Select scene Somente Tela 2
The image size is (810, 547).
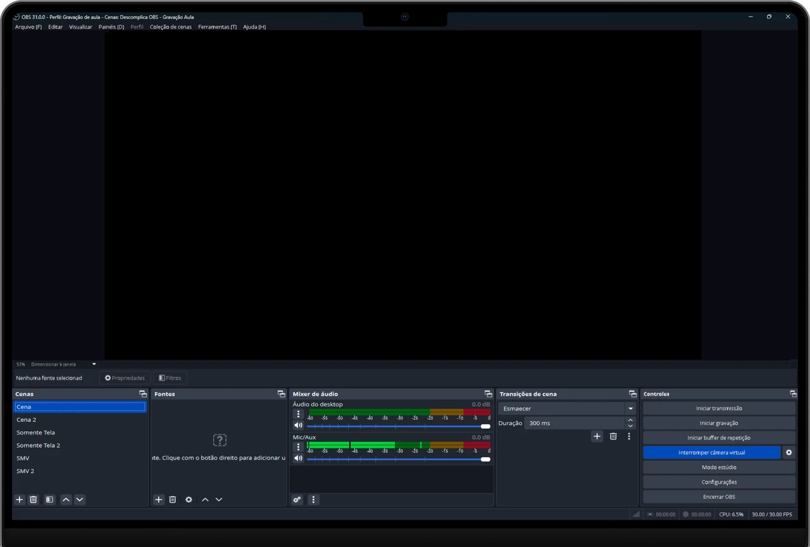point(80,445)
